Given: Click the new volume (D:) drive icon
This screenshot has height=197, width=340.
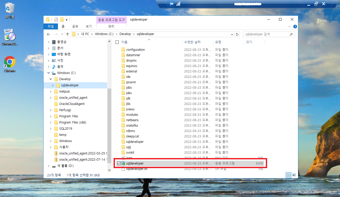Looking at the screenshot, I should point(54,166).
